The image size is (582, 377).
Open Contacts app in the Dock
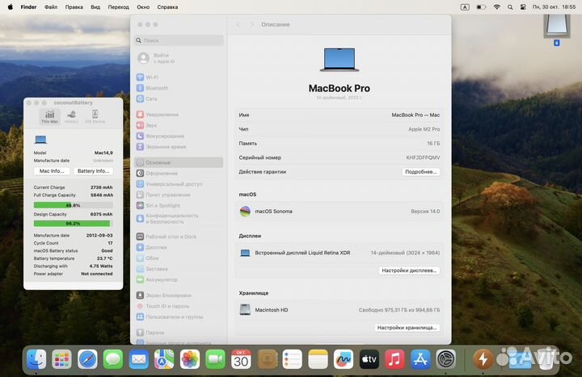pos(267,358)
